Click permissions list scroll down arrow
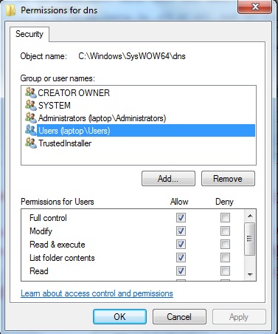The image size is (278, 334). pos(250,274)
